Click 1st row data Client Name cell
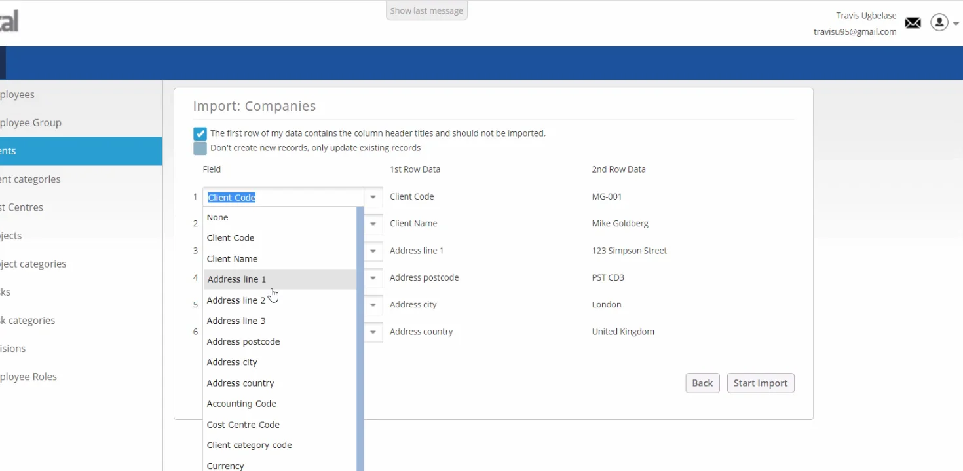 point(413,224)
